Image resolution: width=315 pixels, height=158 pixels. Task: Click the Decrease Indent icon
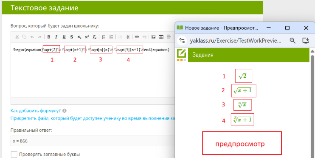coord(120,37)
